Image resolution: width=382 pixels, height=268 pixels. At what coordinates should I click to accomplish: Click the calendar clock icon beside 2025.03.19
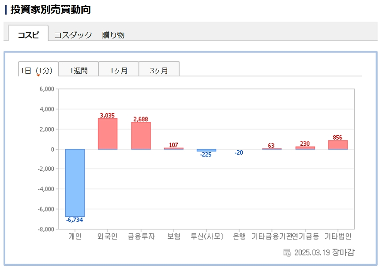[x=287, y=253]
